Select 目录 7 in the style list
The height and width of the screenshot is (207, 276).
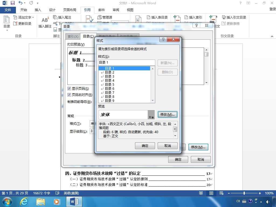click(124, 93)
